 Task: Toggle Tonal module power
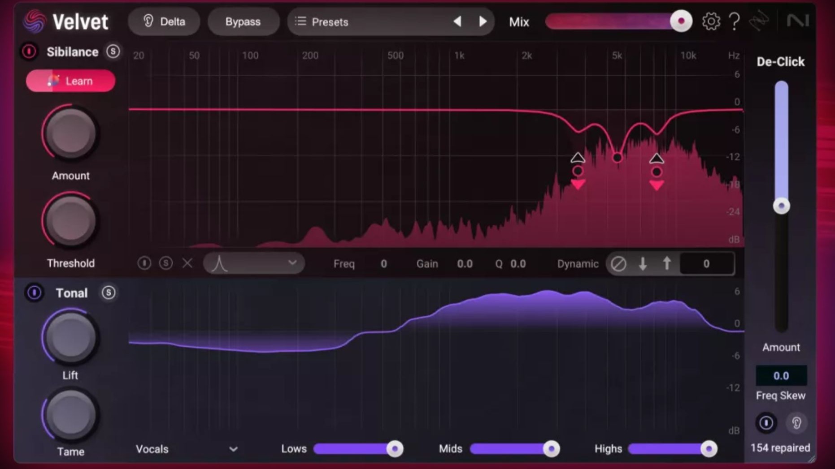click(34, 293)
